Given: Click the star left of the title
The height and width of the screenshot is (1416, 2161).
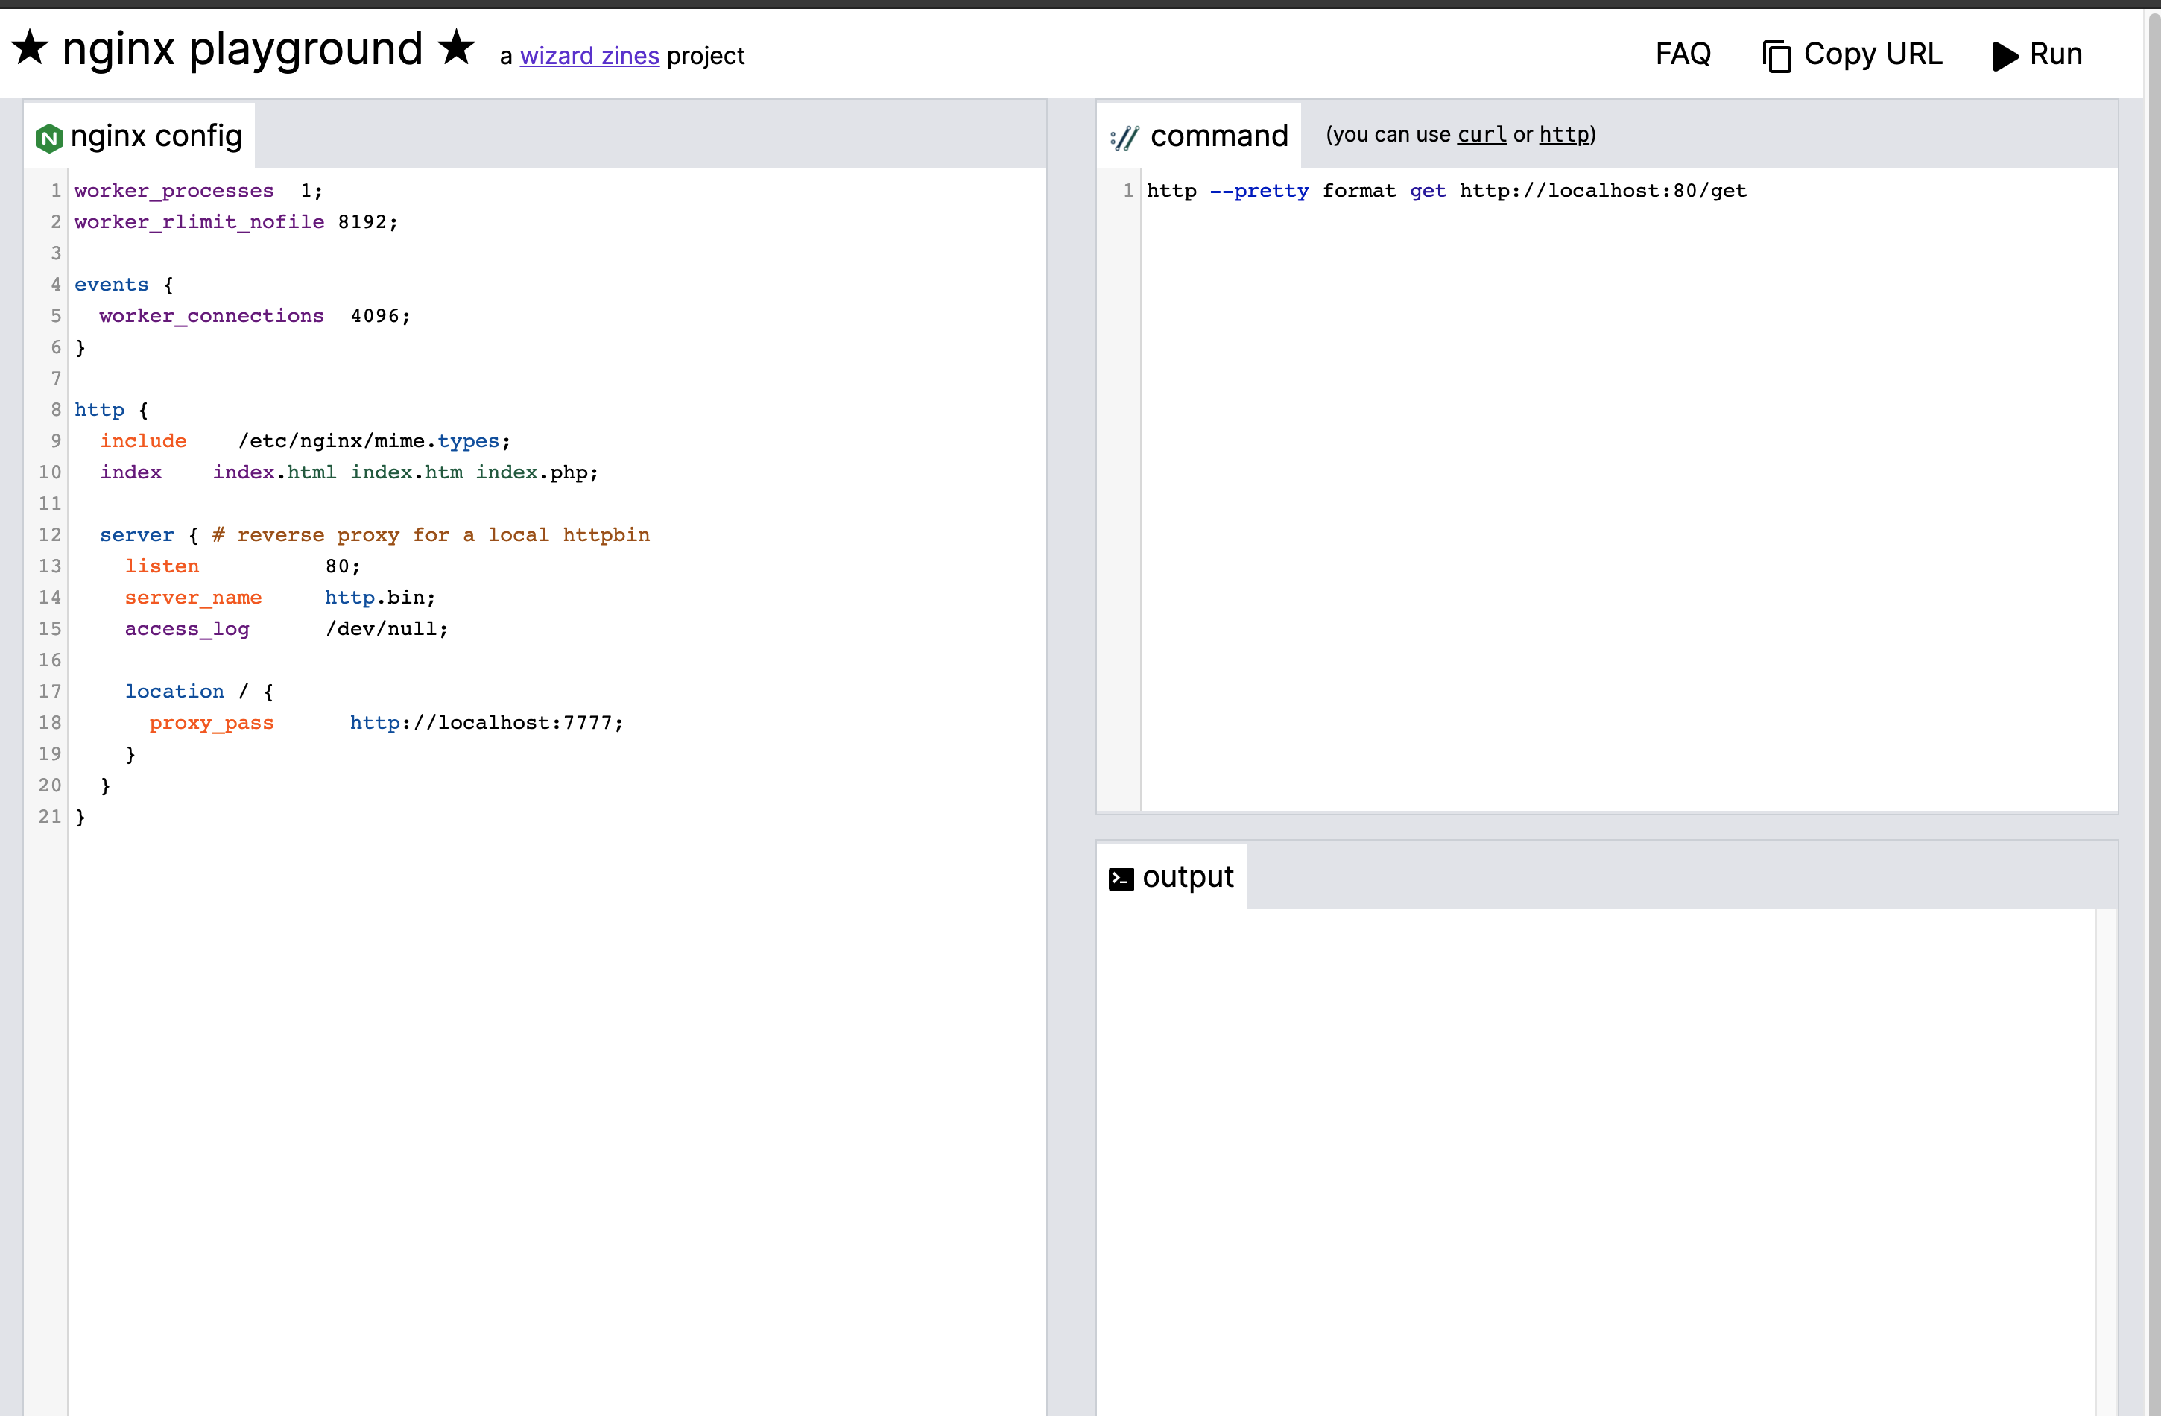Looking at the screenshot, I should pyautogui.click(x=30, y=47).
